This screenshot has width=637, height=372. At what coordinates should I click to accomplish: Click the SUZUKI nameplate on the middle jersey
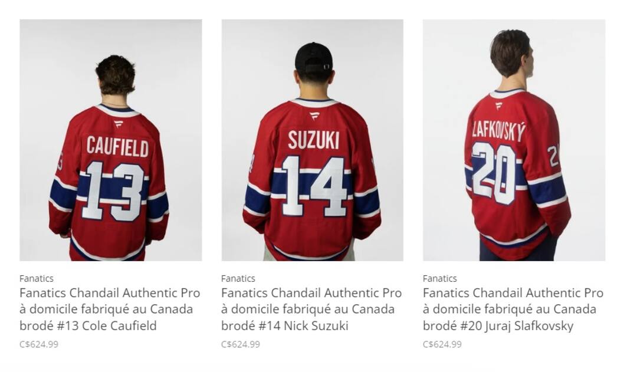tap(313, 140)
